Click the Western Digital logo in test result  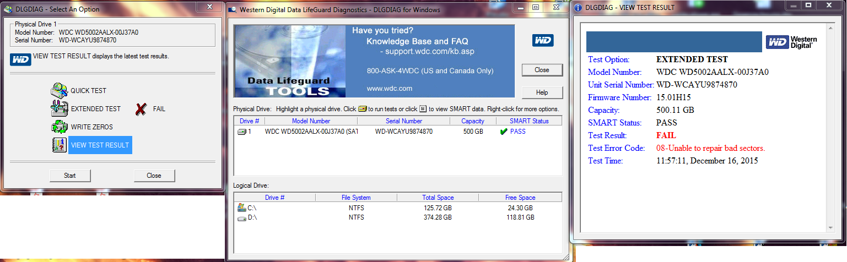point(792,42)
